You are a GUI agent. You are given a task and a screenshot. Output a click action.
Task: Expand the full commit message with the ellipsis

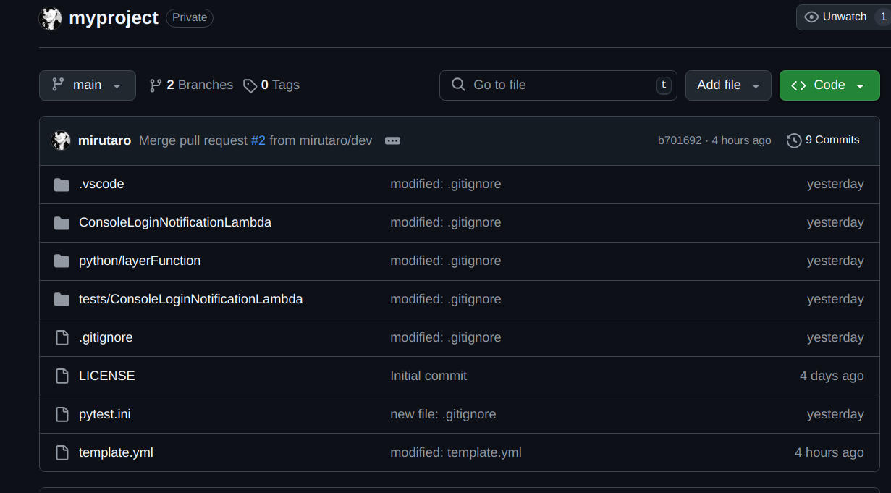392,140
